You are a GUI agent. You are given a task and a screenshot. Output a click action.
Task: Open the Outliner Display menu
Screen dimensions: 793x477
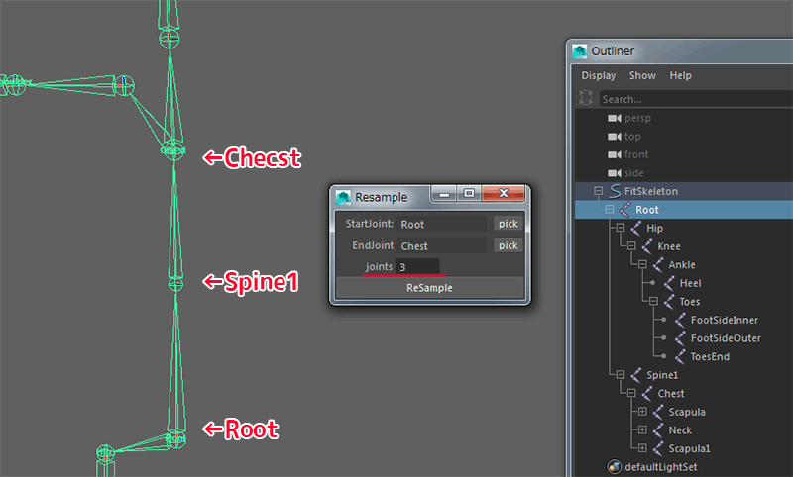pyautogui.click(x=598, y=75)
